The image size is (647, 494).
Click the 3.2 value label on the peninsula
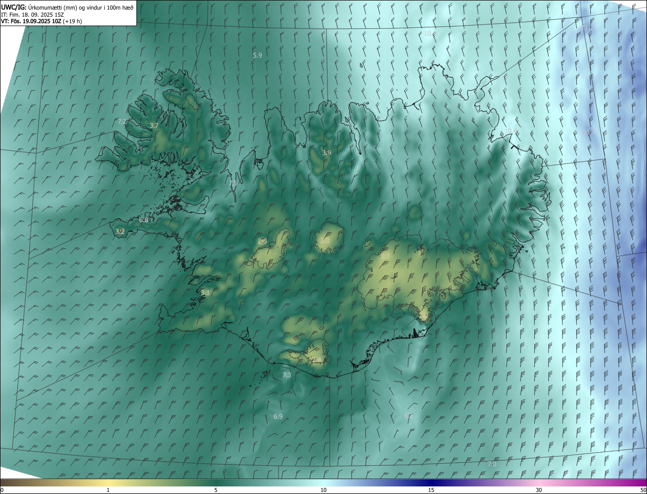pyautogui.click(x=120, y=231)
